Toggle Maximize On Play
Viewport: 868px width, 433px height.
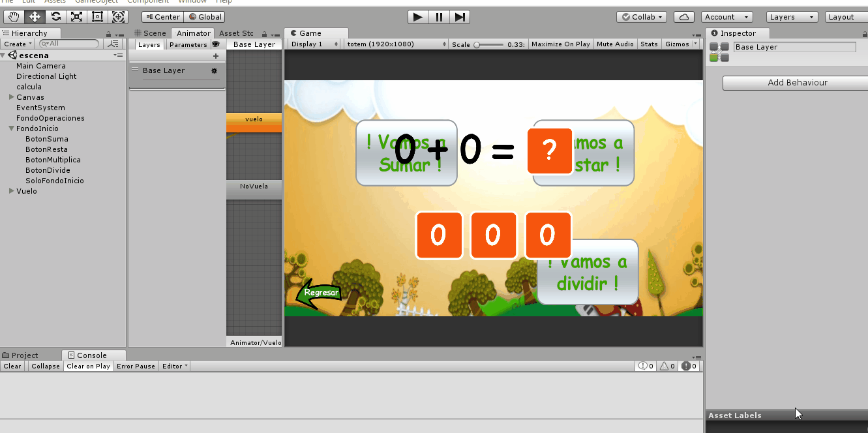tap(560, 44)
